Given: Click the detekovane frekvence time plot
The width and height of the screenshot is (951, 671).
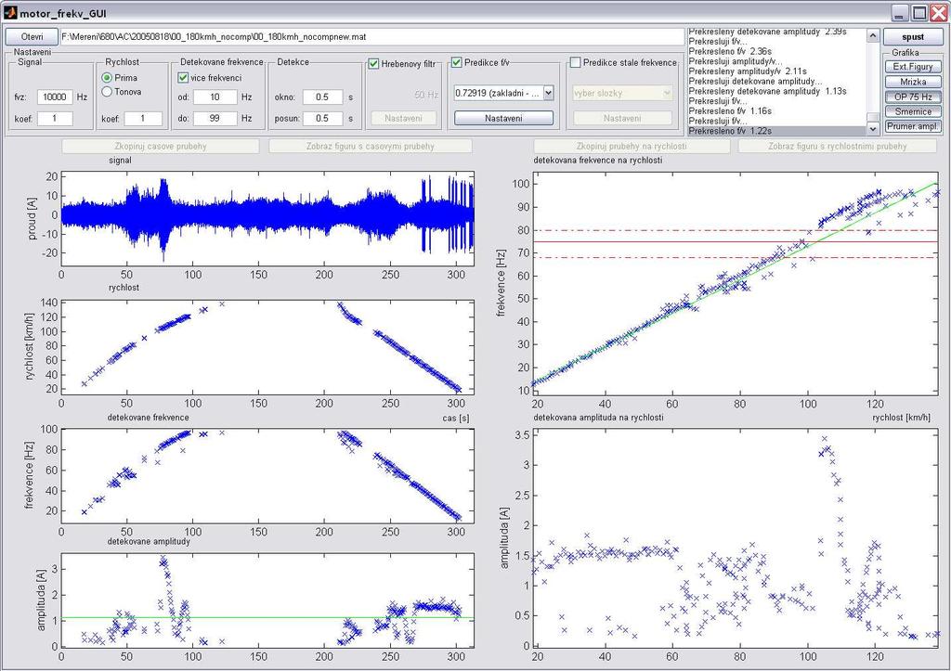Looking at the screenshot, I should point(267,476).
